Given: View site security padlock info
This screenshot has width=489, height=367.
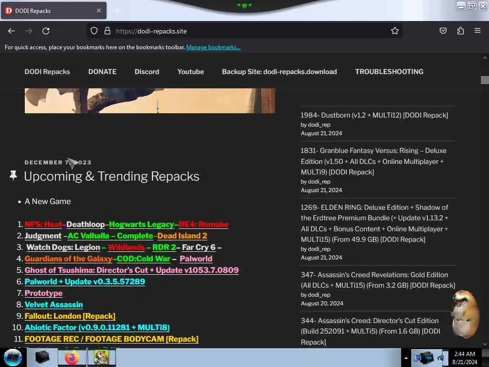Looking at the screenshot, I should click(x=107, y=31).
